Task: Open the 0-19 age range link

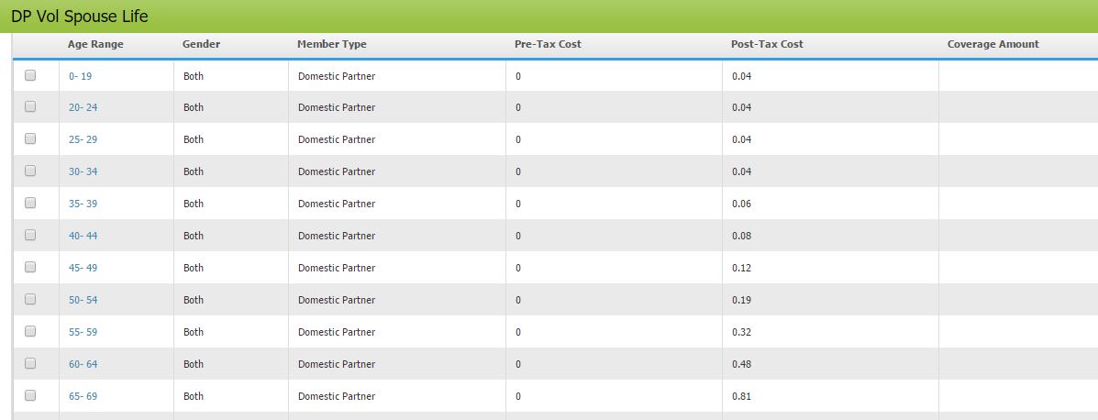Action: pyautogui.click(x=80, y=76)
